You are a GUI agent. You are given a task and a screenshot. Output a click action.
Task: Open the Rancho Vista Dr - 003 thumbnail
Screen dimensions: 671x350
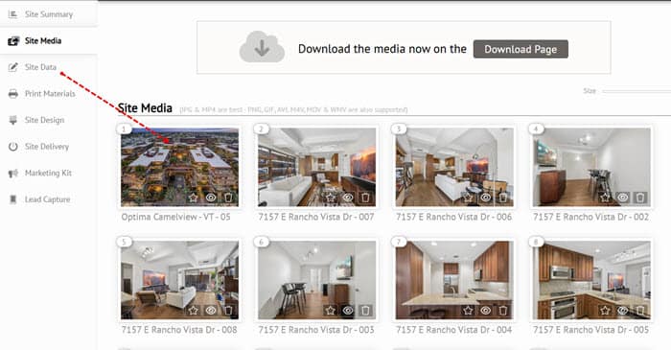click(317, 280)
